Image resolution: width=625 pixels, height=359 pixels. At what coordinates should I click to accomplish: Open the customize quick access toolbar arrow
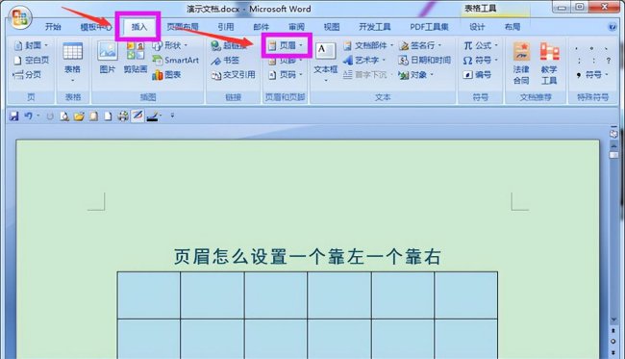pyautogui.click(x=172, y=116)
